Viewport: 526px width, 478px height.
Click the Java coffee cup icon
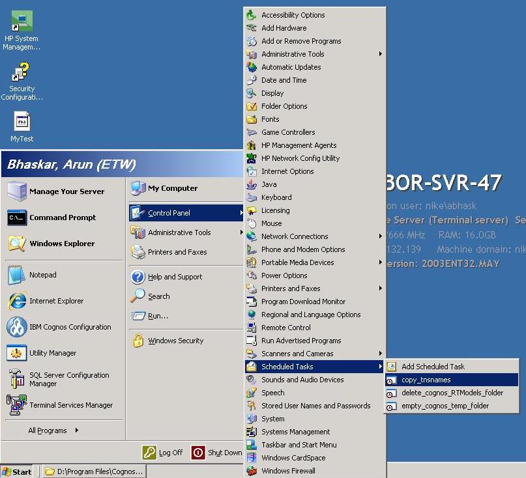click(252, 184)
